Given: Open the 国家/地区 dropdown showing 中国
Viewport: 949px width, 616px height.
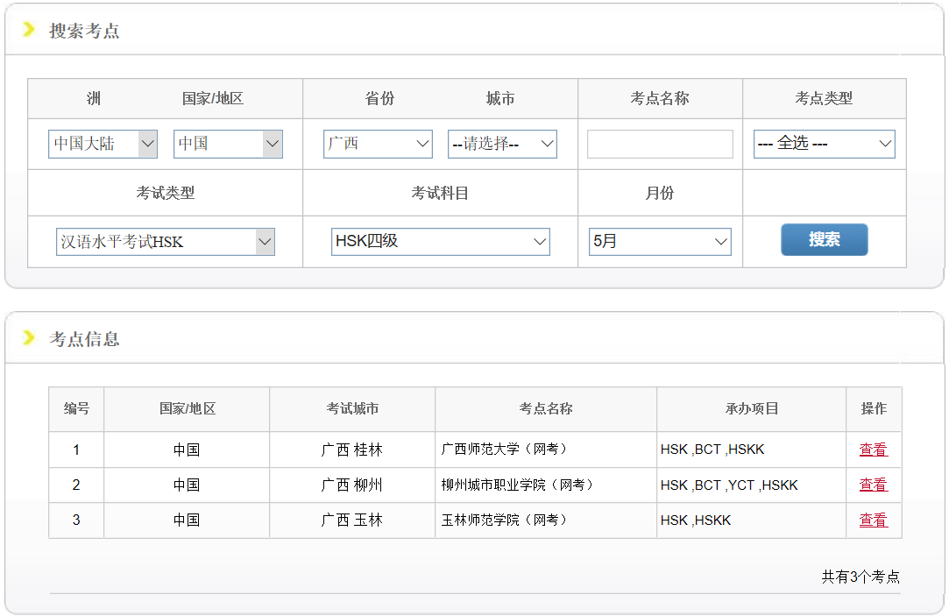Looking at the screenshot, I should tap(228, 144).
